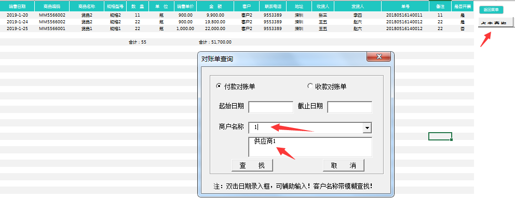Click the 规格型号 column header
The image size is (515, 199).
click(115, 6)
